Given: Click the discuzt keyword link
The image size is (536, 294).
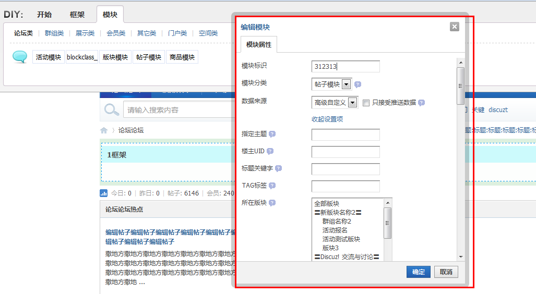Looking at the screenshot, I should tap(498, 109).
